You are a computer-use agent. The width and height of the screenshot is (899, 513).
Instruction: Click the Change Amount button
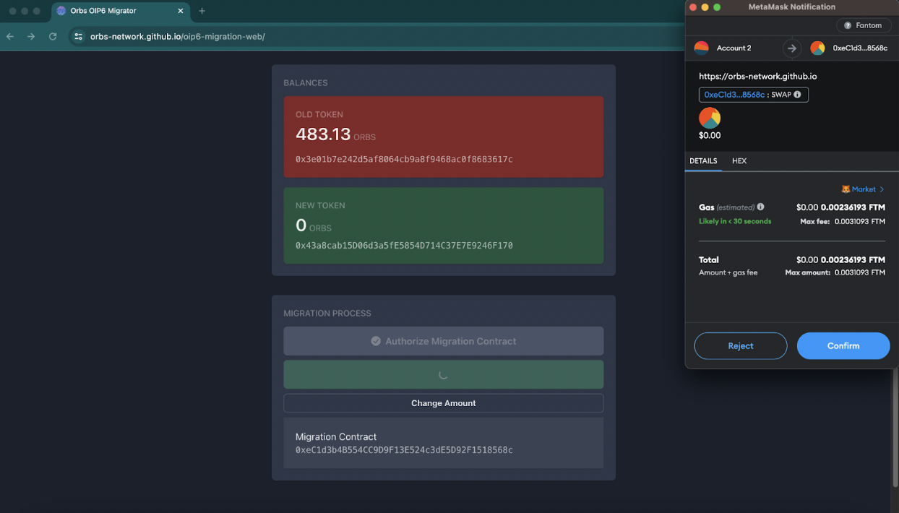pos(443,403)
